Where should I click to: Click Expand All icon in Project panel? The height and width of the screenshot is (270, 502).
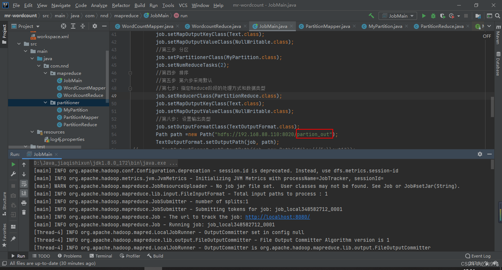[73, 26]
